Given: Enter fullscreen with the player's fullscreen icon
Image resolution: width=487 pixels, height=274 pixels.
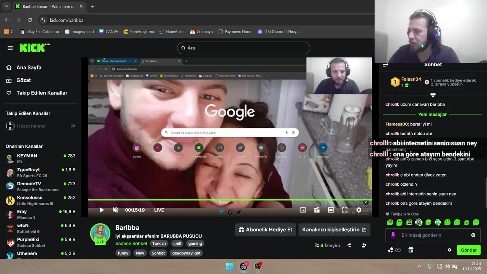Looking at the screenshot, I should [345, 210].
